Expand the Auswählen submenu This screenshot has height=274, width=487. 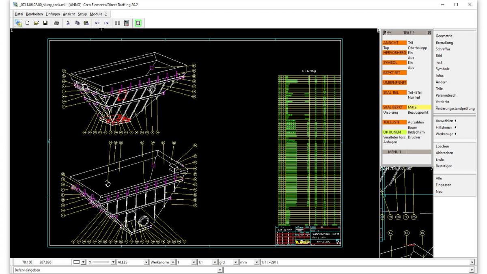444,121
